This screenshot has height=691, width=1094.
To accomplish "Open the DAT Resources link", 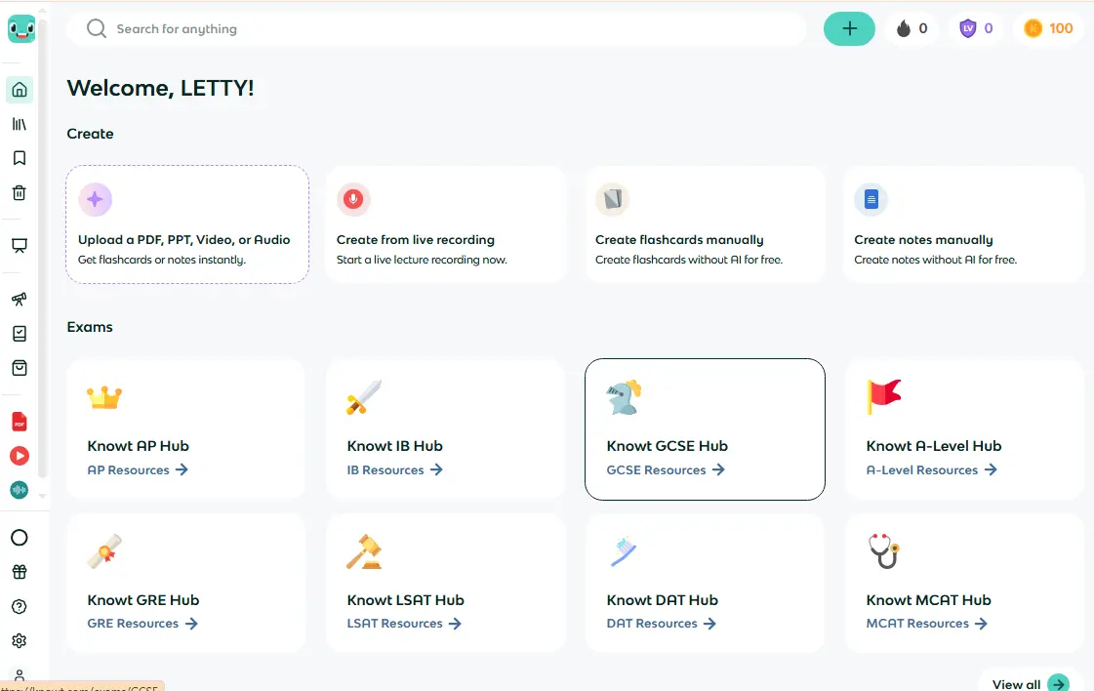I will pyautogui.click(x=662, y=624).
